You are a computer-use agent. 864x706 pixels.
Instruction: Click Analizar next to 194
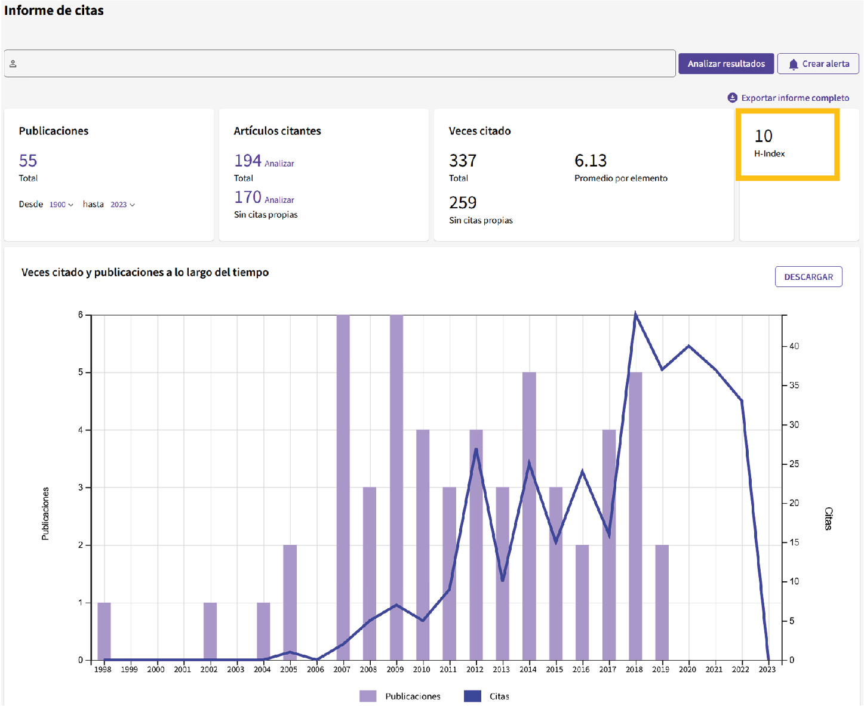pos(279,164)
